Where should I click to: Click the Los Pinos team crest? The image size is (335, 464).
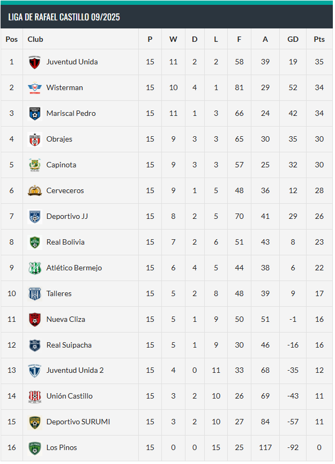(x=35, y=448)
